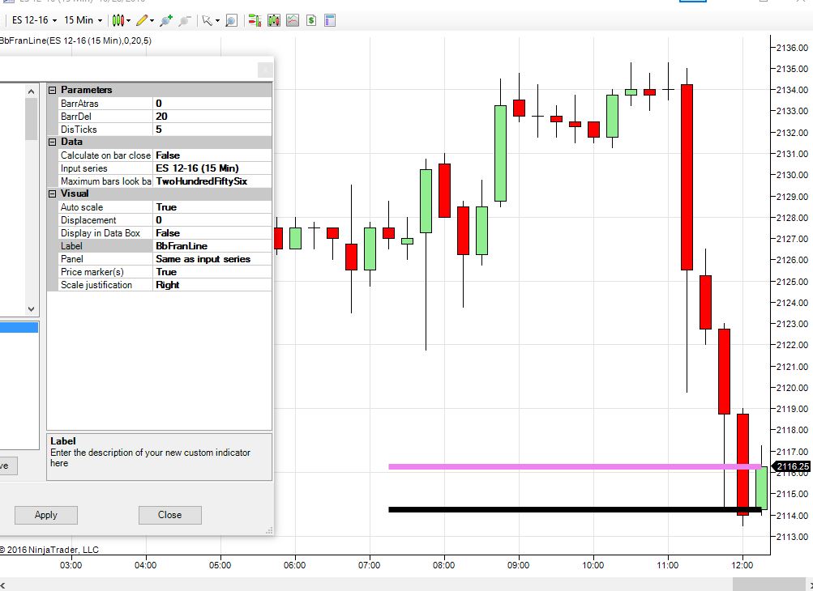813x591 pixels.
Task: Click the Apply button
Action: (x=46, y=515)
